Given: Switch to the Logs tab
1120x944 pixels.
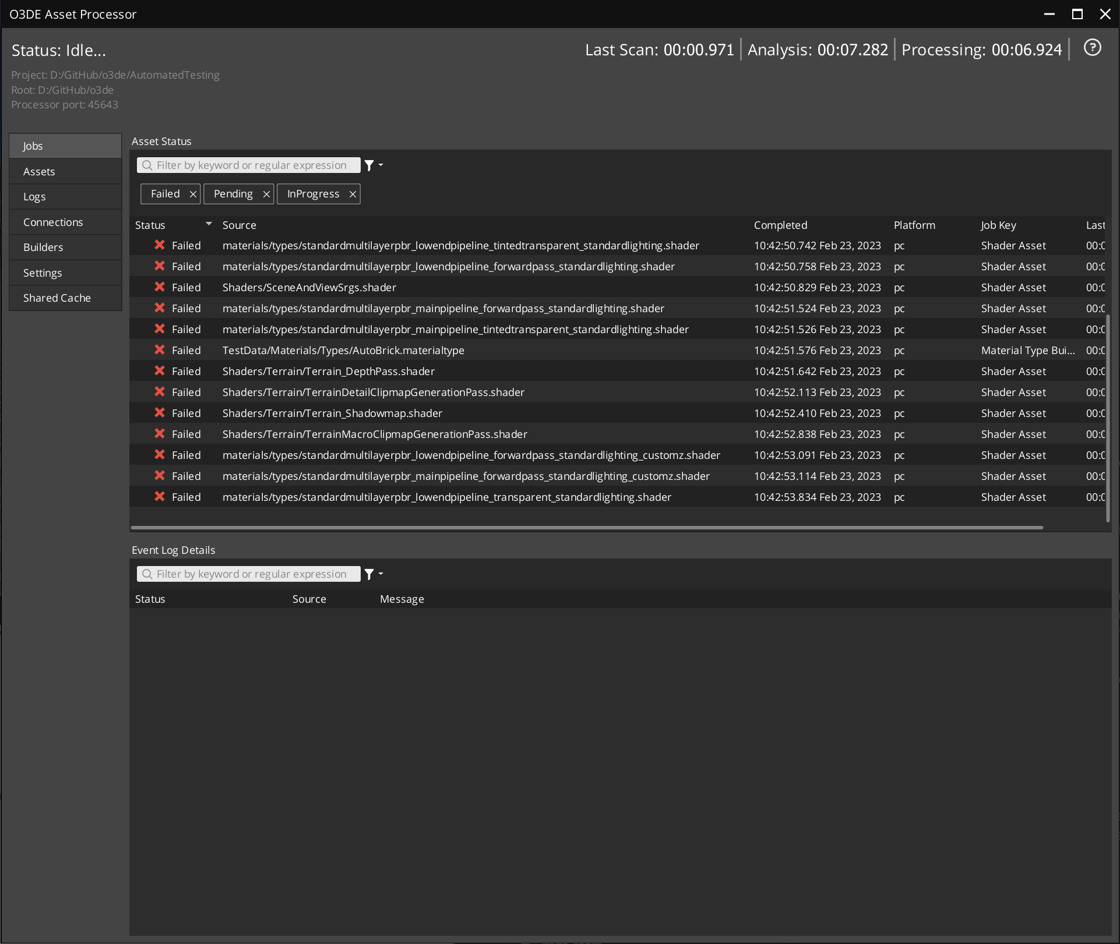Looking at the screenshot, I should pyautogui.click(x=65, y=196).
